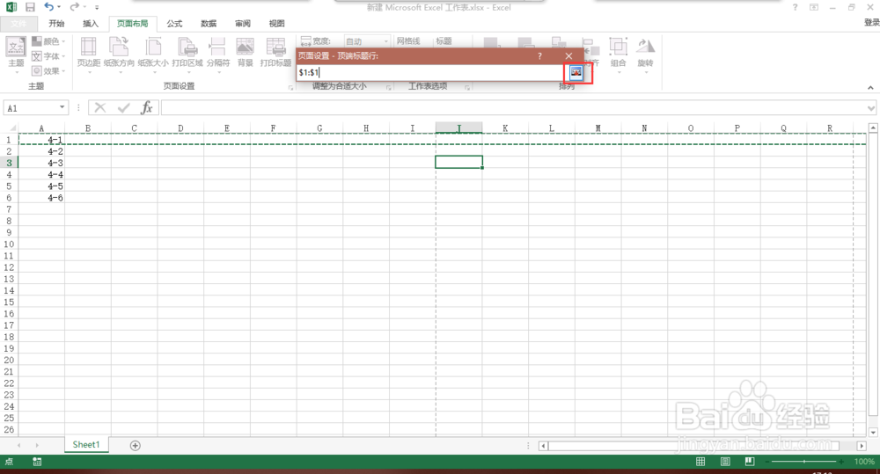Open the 主题 (Themes) button
Screen dimensions: 880x474
tap(16, 55)
